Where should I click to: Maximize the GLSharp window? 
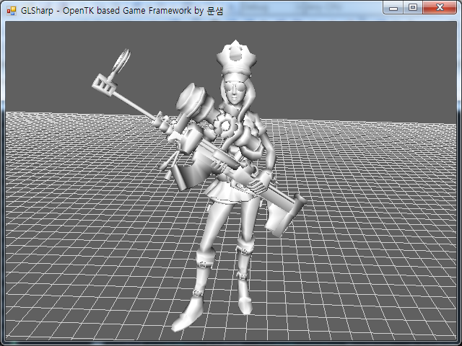point(413,8)
